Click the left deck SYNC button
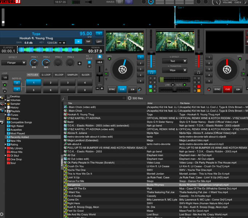The width and height of the screenshot is (248, 218). coord(112,89)
